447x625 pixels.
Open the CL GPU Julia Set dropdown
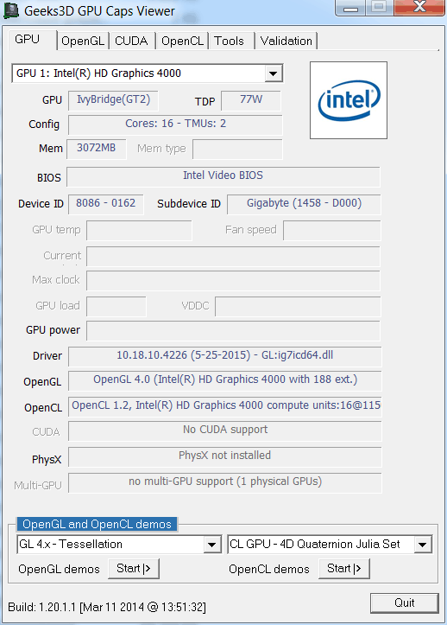[422, 544]
